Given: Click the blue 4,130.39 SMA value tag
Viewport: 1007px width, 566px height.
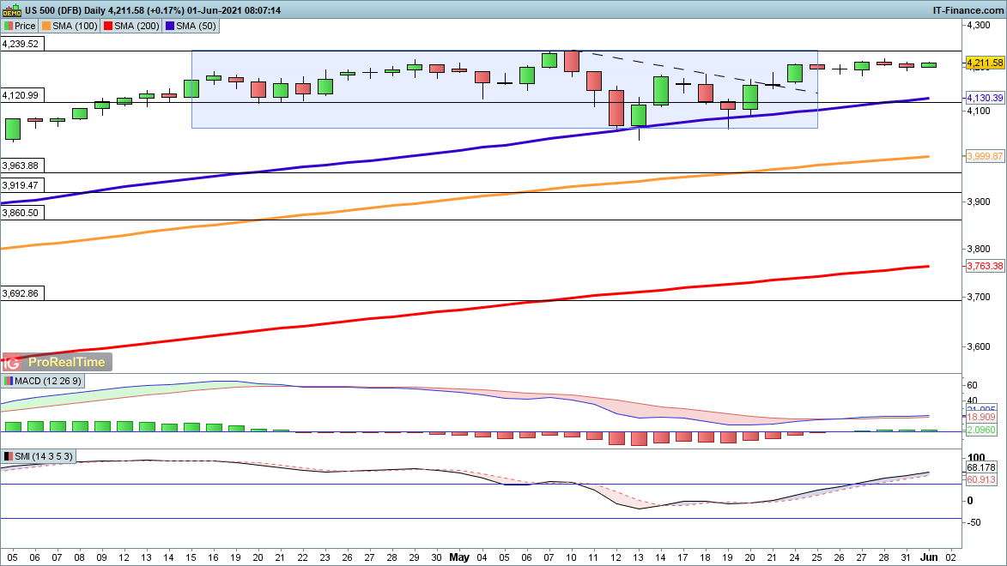Looking at the screenshot, I should point(984,99).
